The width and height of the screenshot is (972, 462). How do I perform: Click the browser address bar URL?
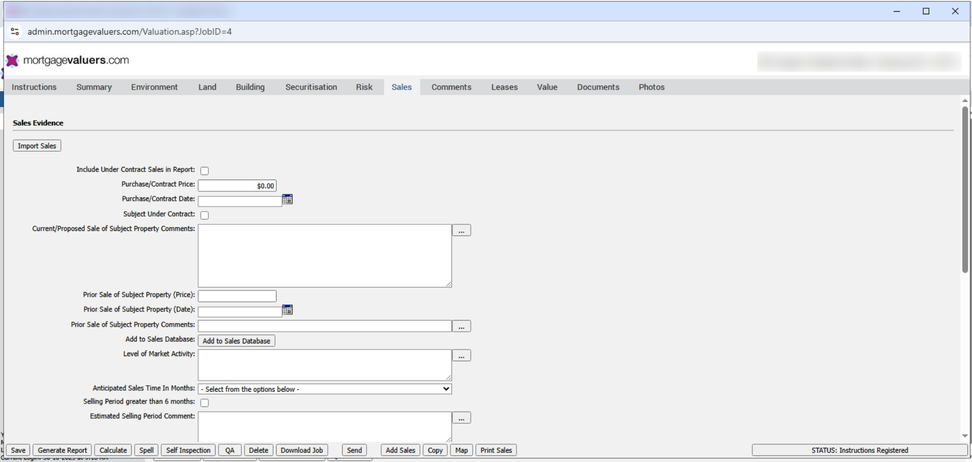pos(130,32)
